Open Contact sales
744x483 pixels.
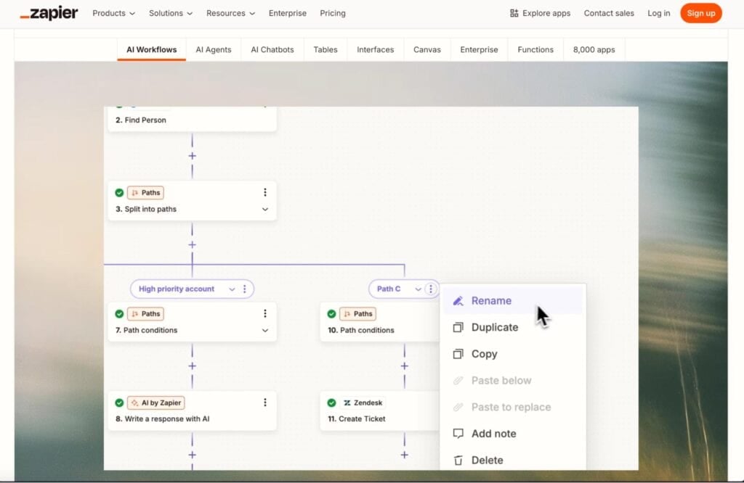click(609, 13)
